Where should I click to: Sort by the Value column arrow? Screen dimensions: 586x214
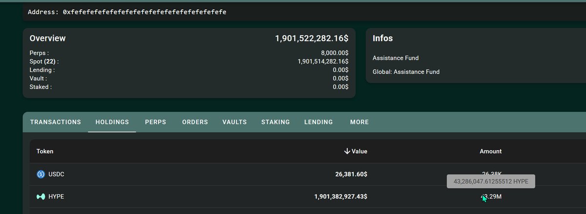click(347, 151)
